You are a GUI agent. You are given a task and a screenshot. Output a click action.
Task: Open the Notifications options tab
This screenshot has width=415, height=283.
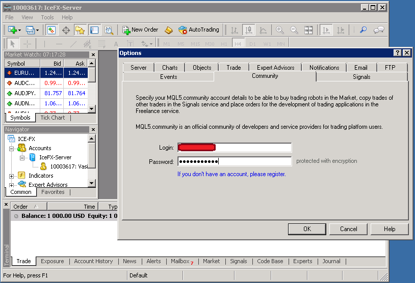point(324,68)
